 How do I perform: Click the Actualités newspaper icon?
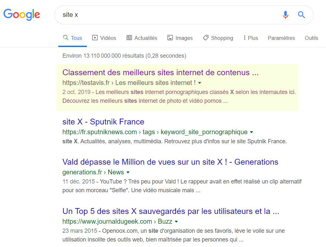[129, 38]
